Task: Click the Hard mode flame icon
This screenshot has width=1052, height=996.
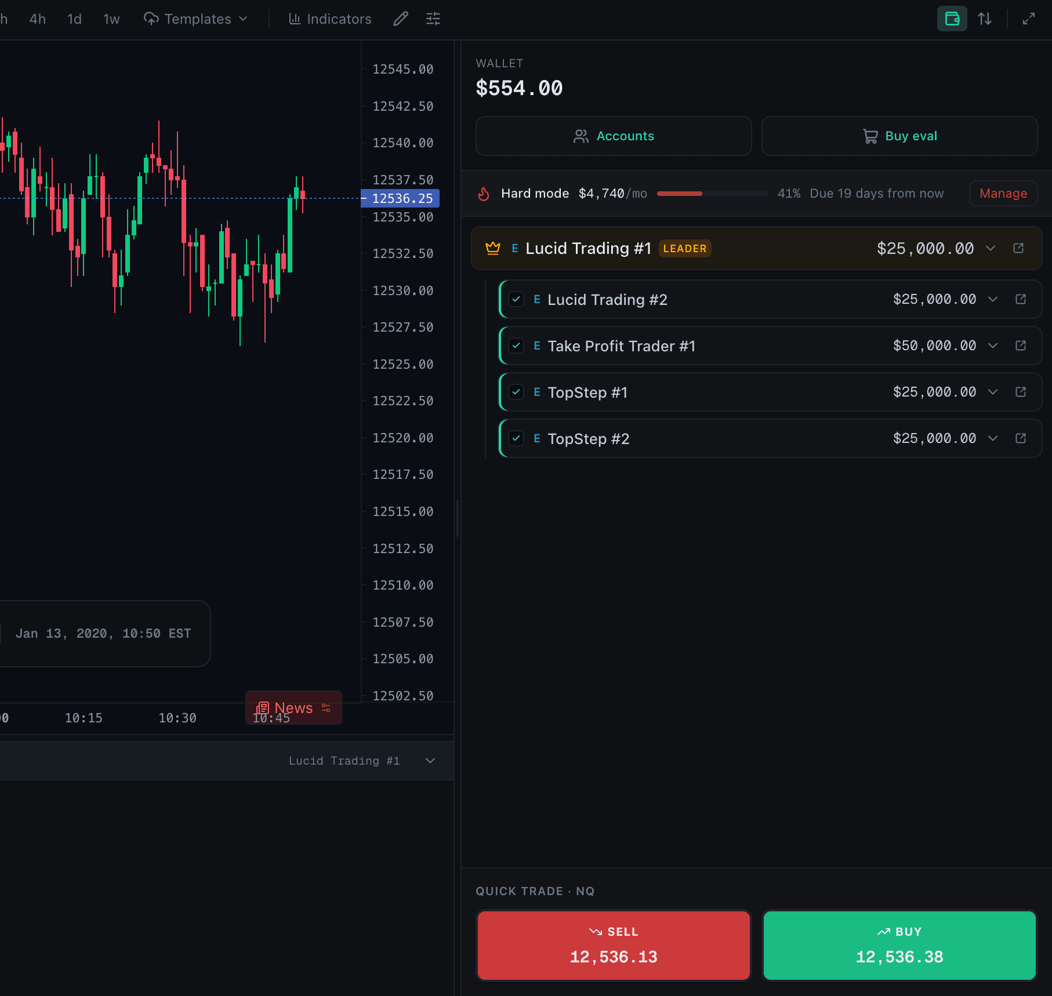Action: pyautogui.click(x=484, y=194)
